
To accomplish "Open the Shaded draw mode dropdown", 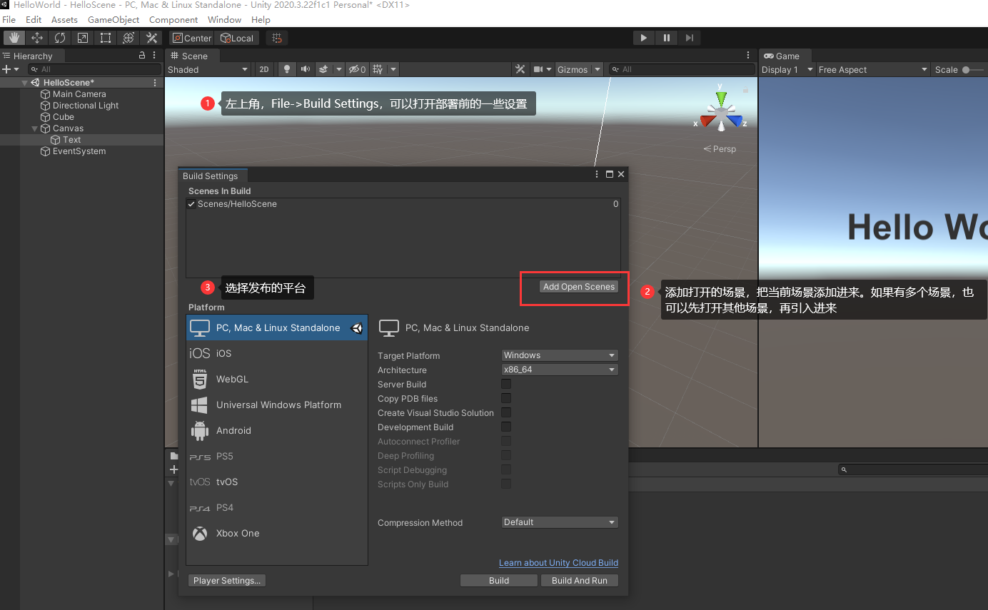I will tap(208, 69).
